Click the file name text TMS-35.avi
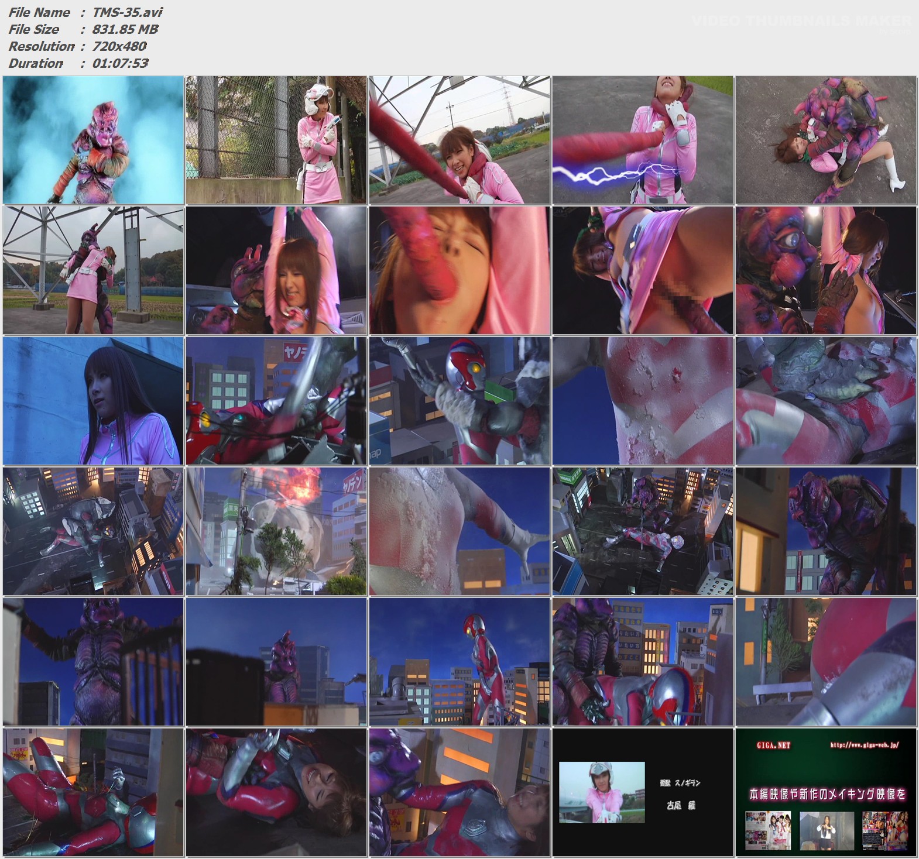The image size is (919, 859). pyautogui.click(x=128, y=12)
